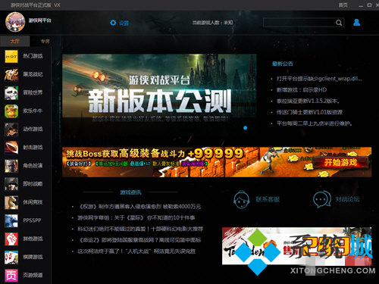Open announcement 泰拉瑞亚更新V1.3.5.2版本
This screenshot has width=379, height=284.
(308, 101)
